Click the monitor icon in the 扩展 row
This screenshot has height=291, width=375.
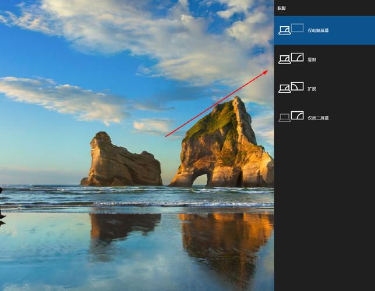coord(298,86)
